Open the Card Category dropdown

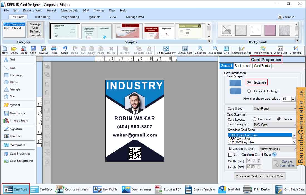point(274,125)
